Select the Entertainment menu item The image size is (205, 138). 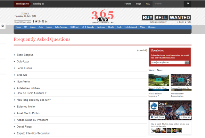point(131,27)
